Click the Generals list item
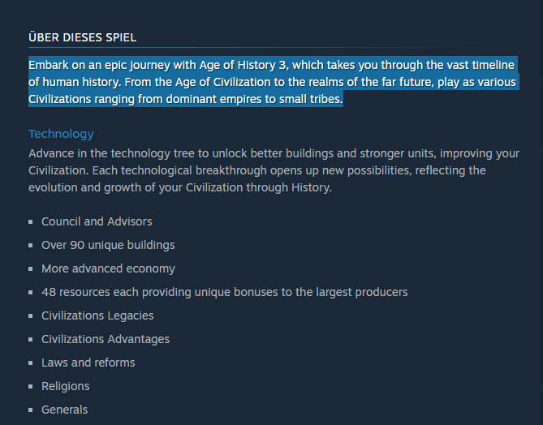 [64, 410]
